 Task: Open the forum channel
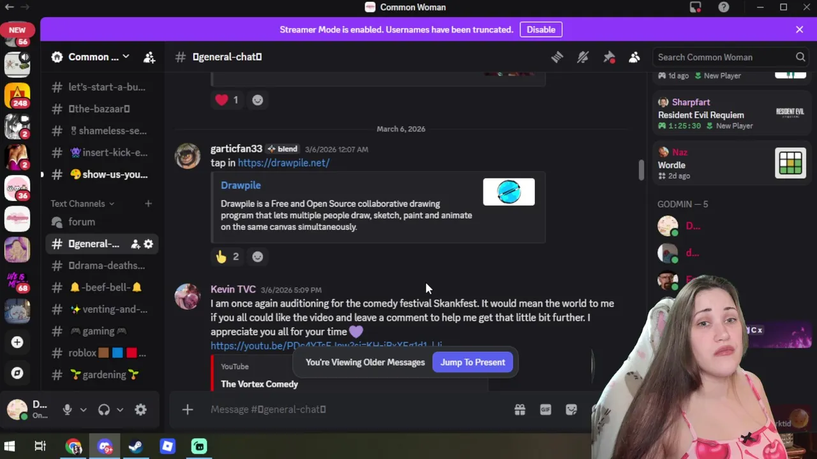click(x=102, y=222)
